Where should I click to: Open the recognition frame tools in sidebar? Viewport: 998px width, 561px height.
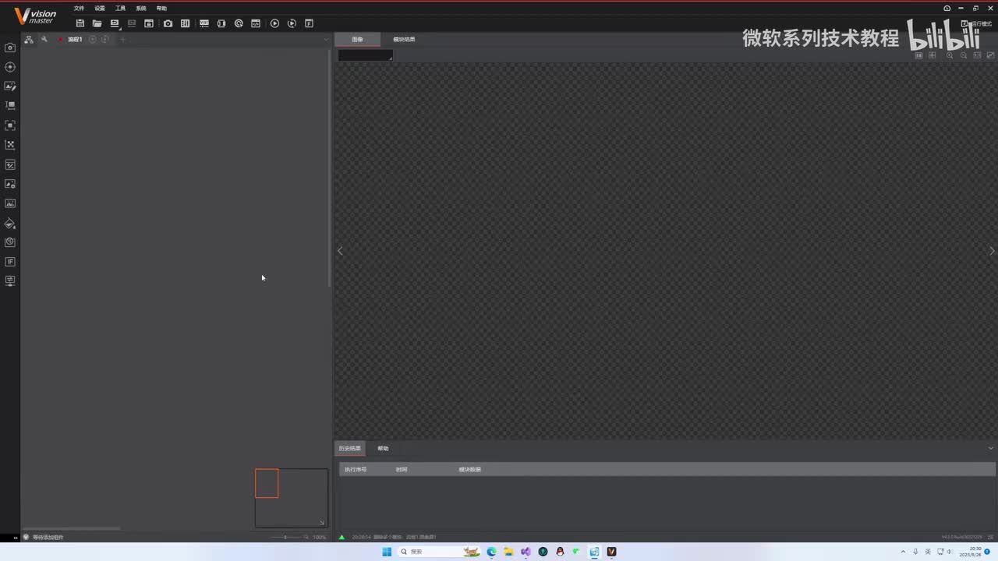point(10,125)
